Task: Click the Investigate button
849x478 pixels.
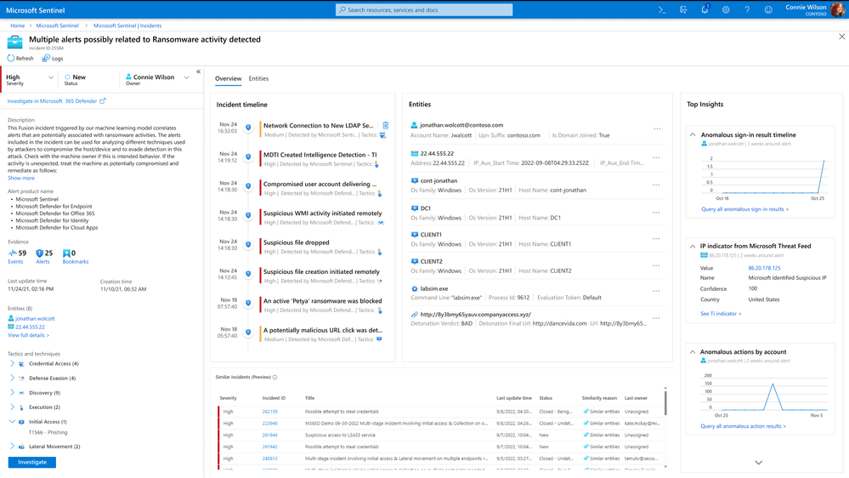Action: pyautogui.click(x=32, y=463)
